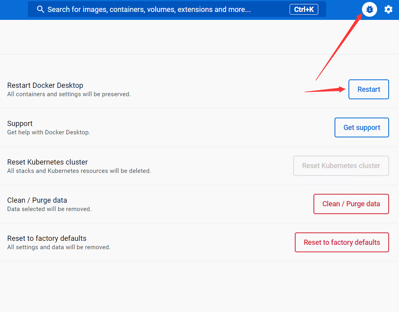This screenshot has width=399, height=312.
Task: Select the 'Restart Docker Desktop' heading text
Action: pyautogui.click(x=45, y=85)
